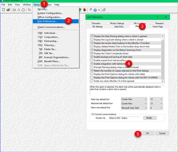Select 1040 Individual in Setup menu

[x=56, y=33]
